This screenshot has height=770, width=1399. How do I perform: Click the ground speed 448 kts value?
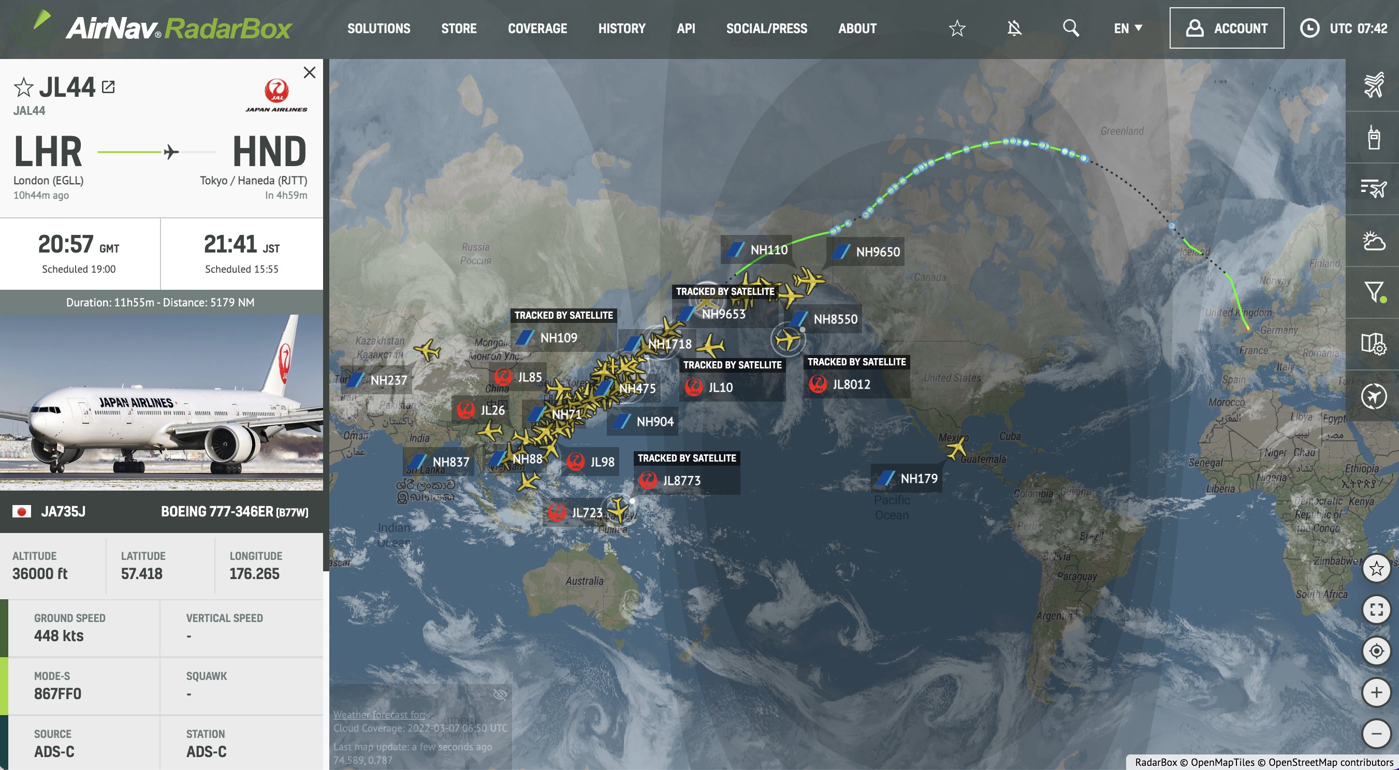tap(59, 635)
